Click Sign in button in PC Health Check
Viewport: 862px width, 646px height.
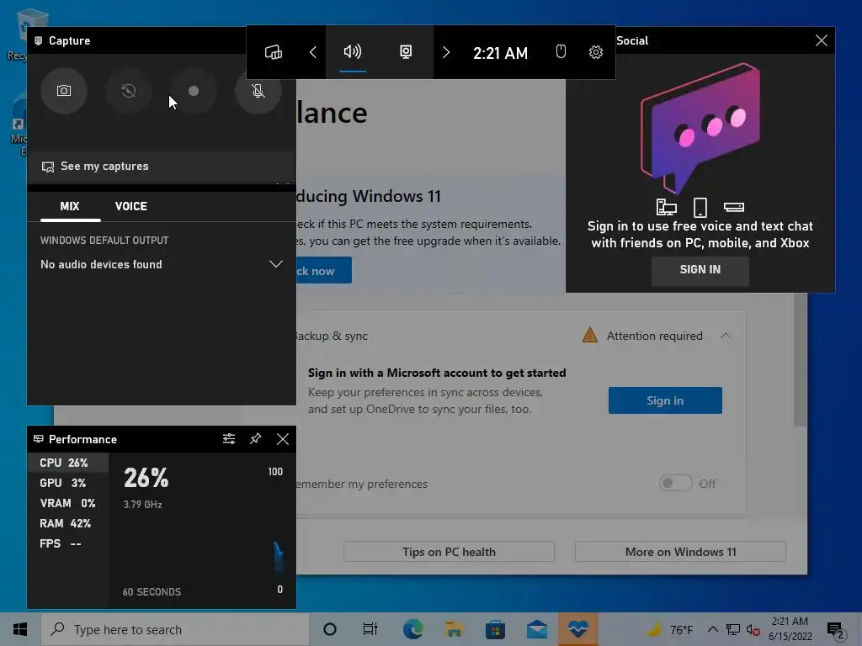(x=665, y=400)
